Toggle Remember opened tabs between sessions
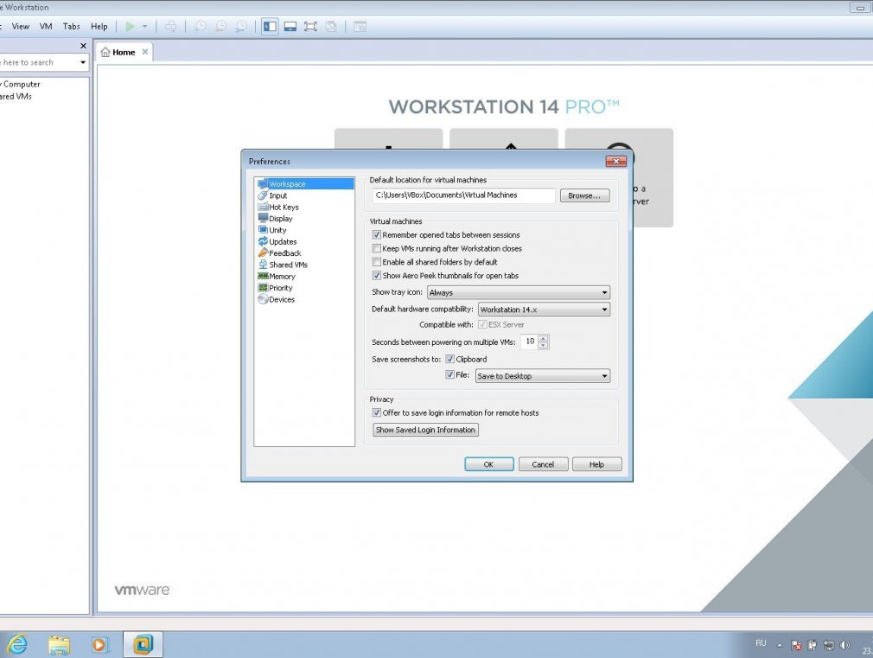Image resolution: width=873 pixels, height=658 pixels. click(377, 234)
